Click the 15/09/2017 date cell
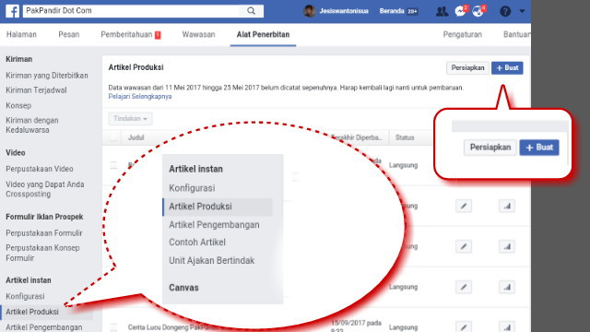Screen dimensions: 590x332 click(x=356, y=326)
